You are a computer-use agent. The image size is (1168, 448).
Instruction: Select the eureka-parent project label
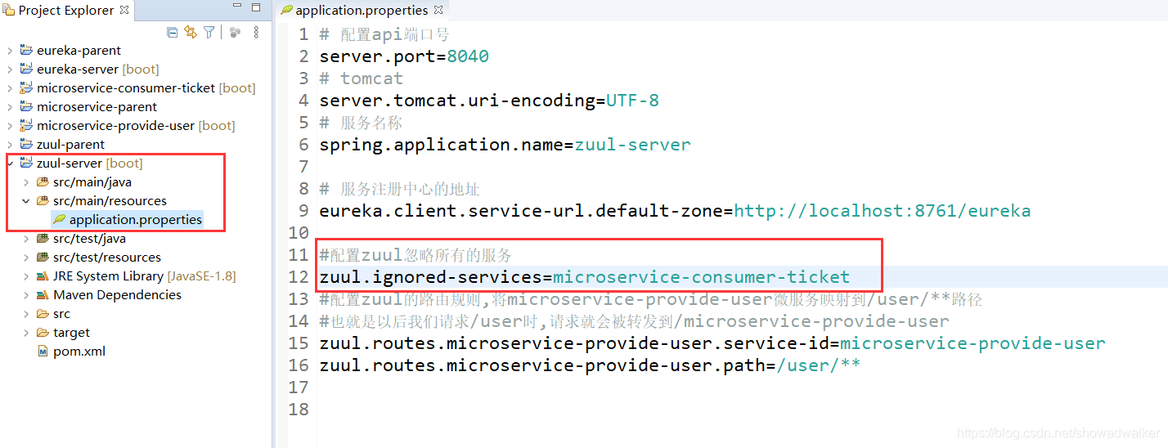[x=79, y=50]
